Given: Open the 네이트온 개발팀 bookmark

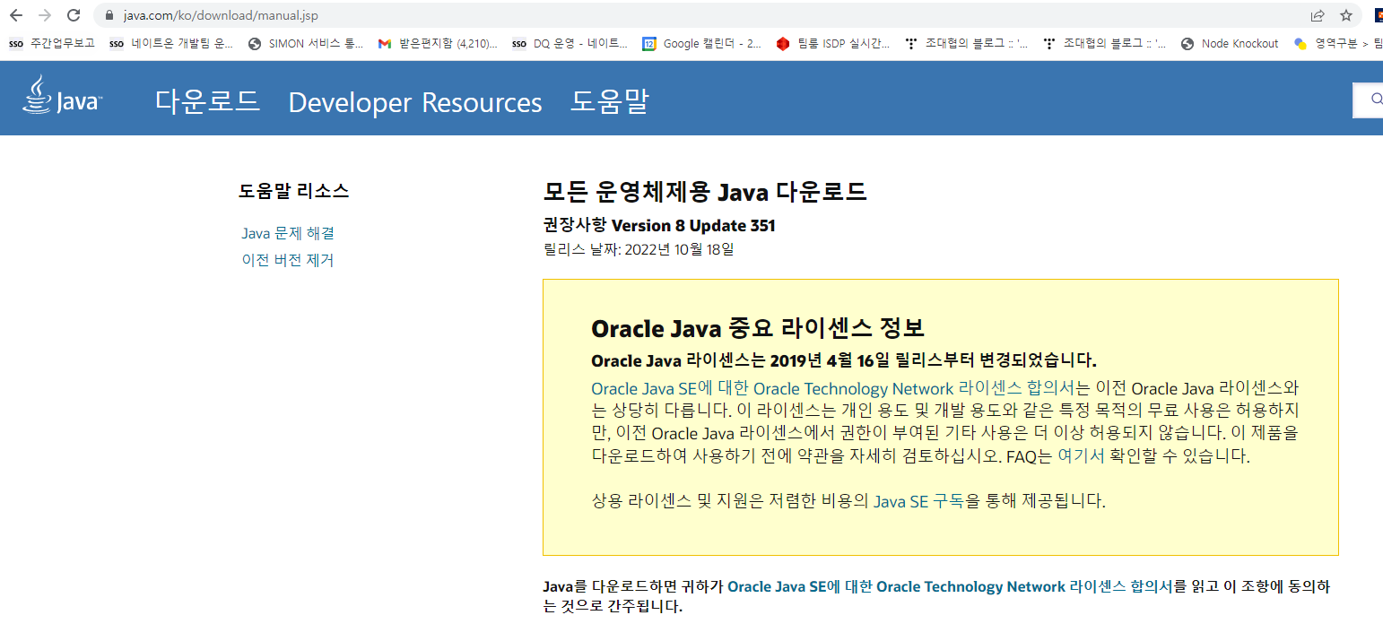Looking at the screenshot, I should click(x=171, y=43).
